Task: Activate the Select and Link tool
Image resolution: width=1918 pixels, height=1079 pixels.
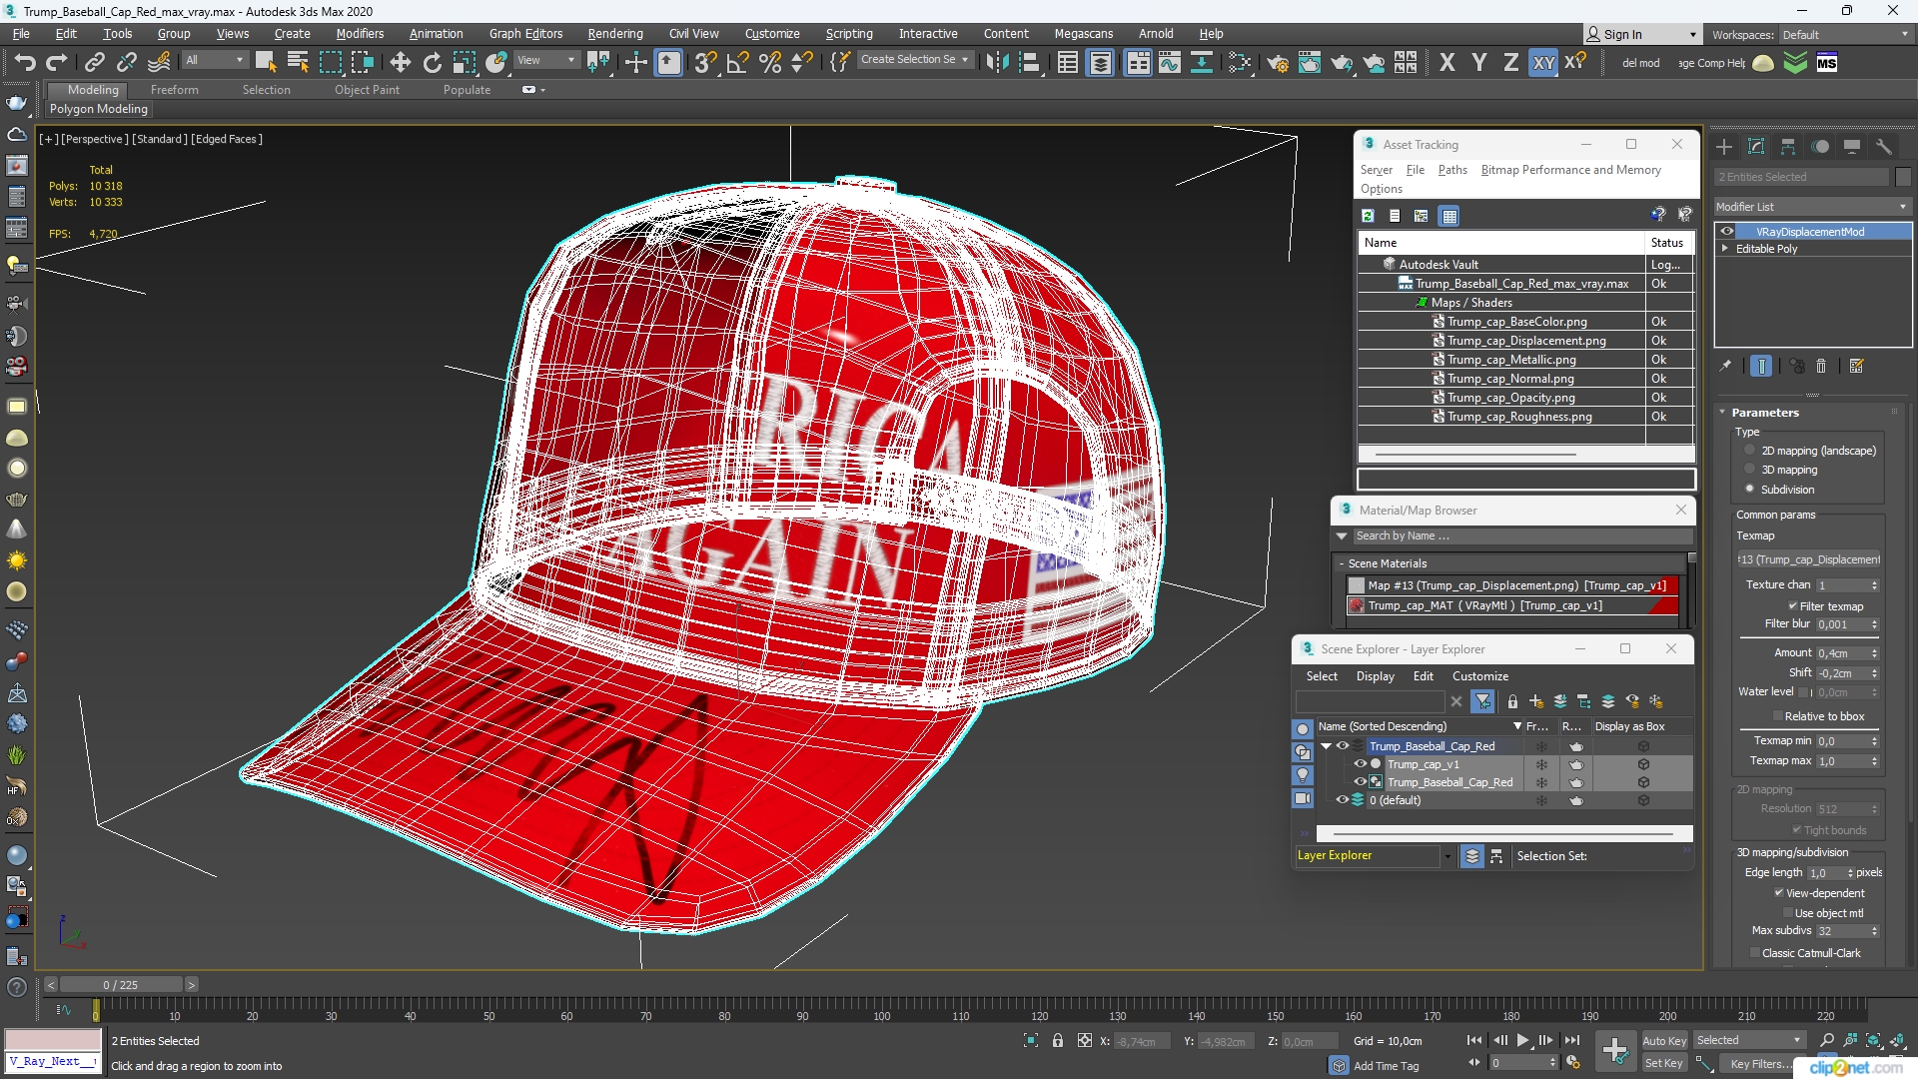Action: click(x=94, y=62)
